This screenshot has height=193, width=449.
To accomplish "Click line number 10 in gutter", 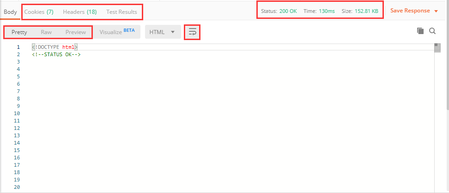I will pos(17,113).
